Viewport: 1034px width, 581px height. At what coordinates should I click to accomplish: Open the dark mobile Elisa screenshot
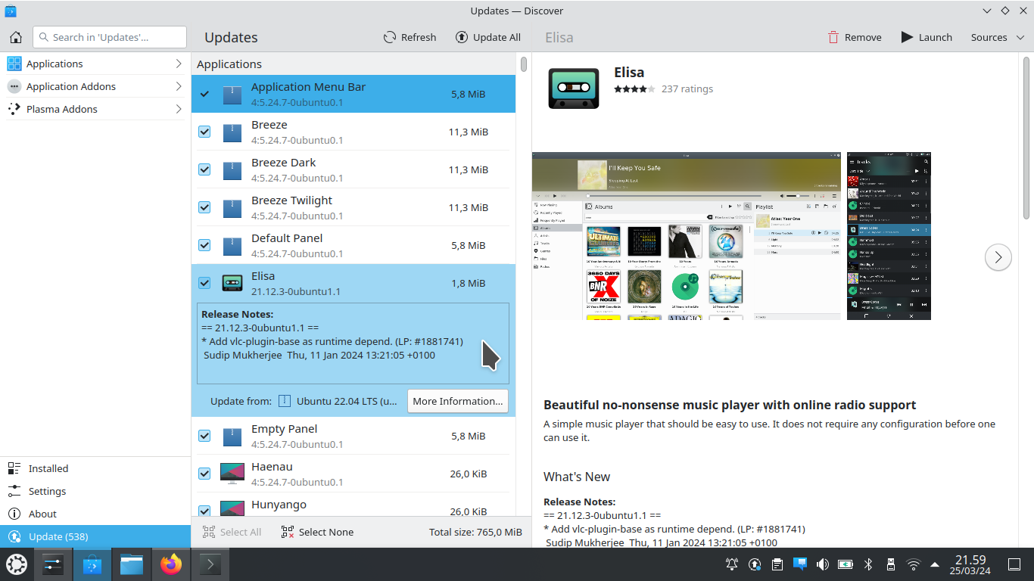coord(889,235)
